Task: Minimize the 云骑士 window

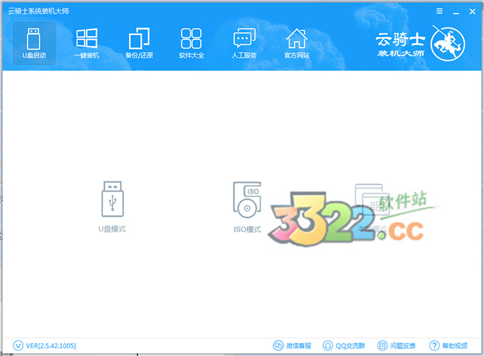Action: (456, 12)
